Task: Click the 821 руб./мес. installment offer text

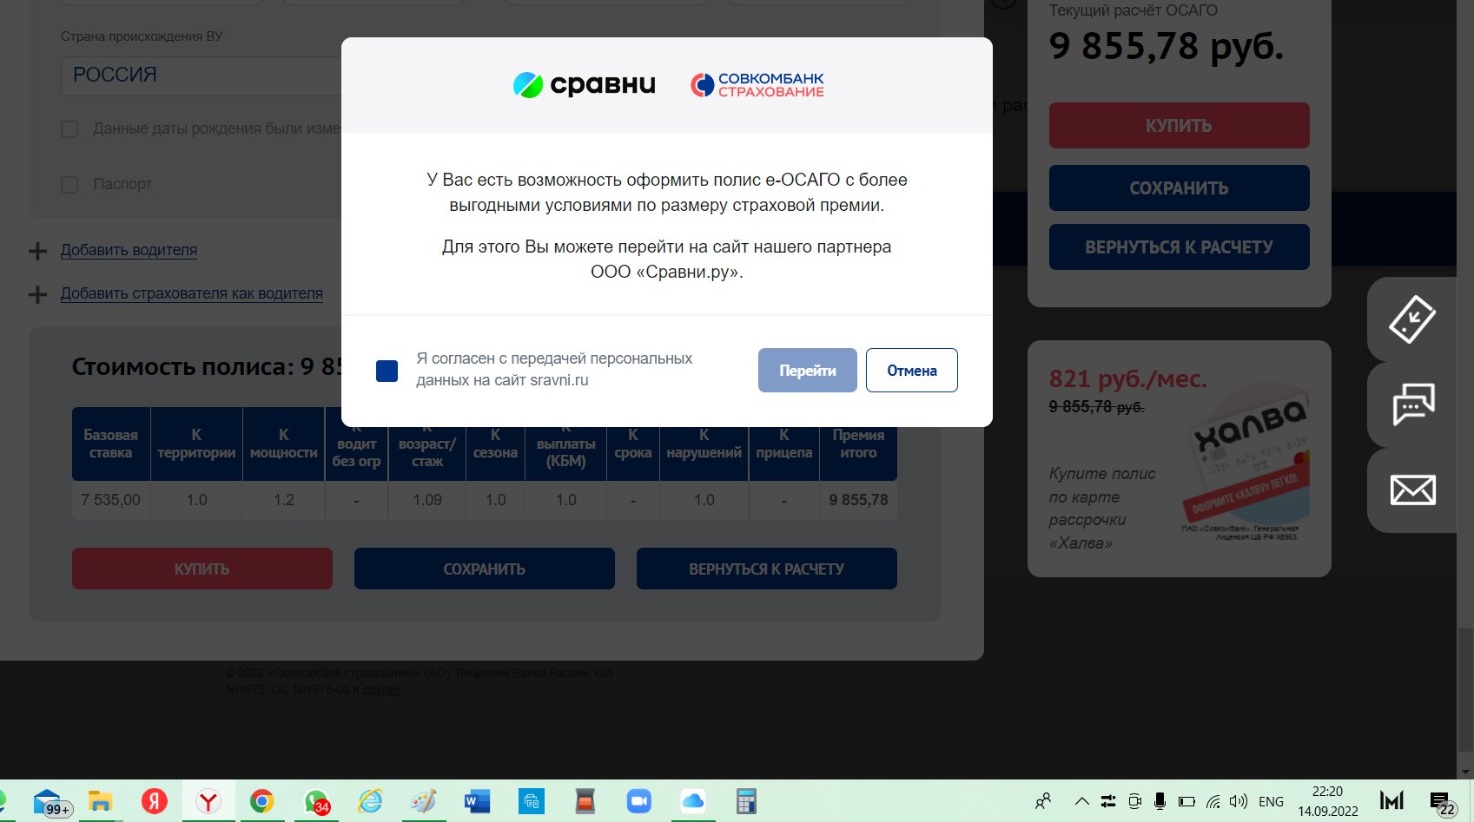Action: (x=1127, y=379)
